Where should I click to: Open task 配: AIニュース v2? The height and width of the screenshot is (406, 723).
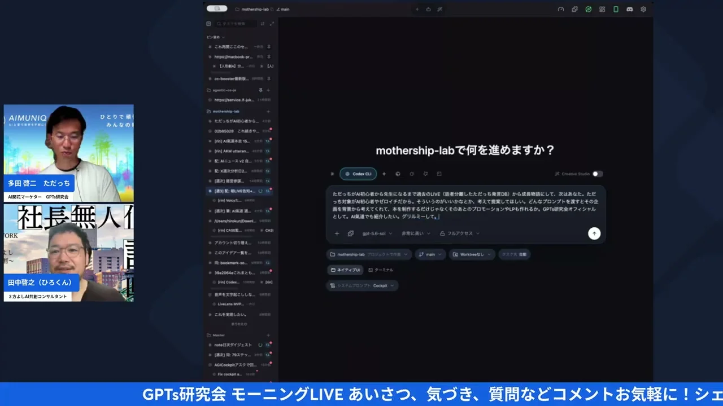(x=239, y=161)
